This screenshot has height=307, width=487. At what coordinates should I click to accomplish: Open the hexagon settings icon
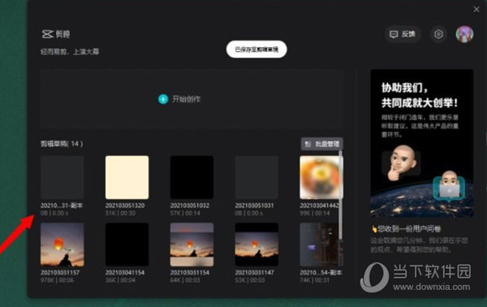point(438,34)
